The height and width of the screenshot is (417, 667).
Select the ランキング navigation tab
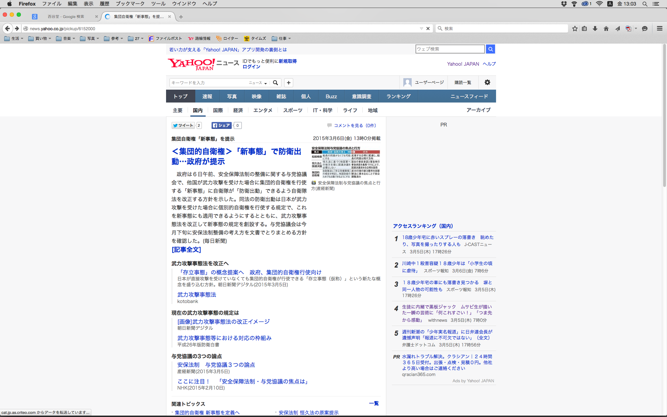coord(398,96)
